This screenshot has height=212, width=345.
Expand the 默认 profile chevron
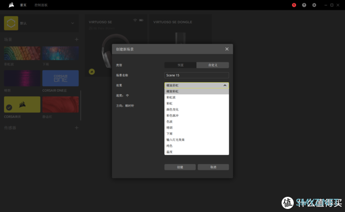pos(73,23)
